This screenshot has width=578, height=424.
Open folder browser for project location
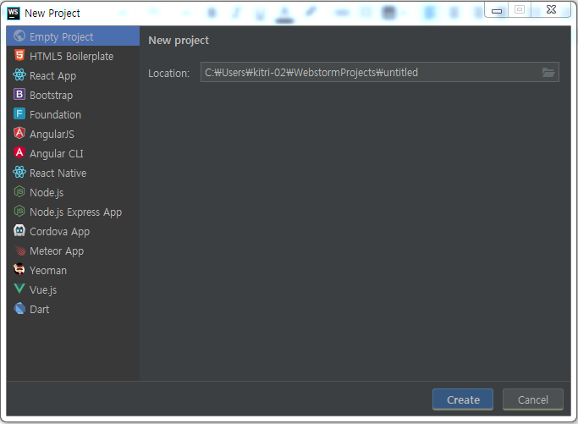[548, 73]
